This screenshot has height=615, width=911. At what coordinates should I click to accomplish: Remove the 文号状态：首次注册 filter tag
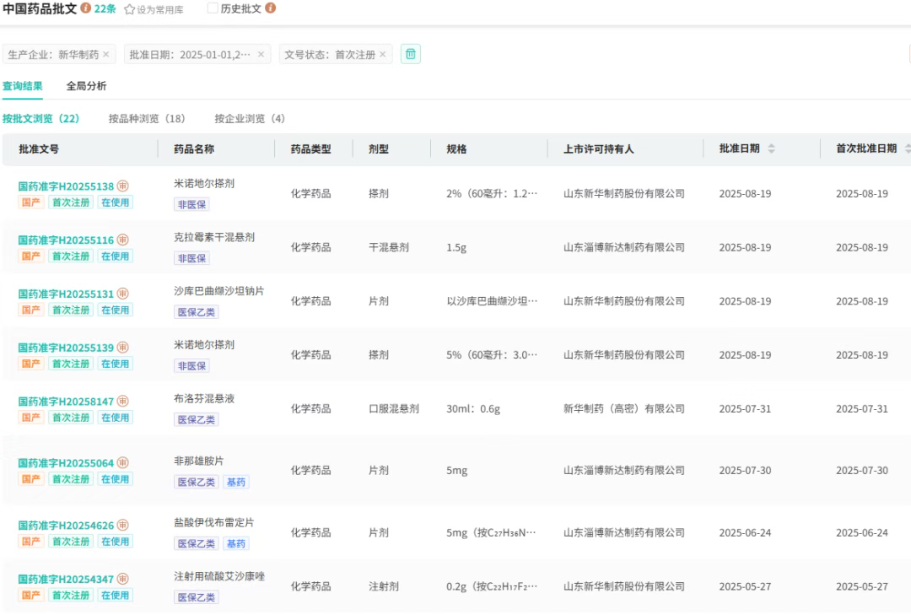(x=382, y=55)
